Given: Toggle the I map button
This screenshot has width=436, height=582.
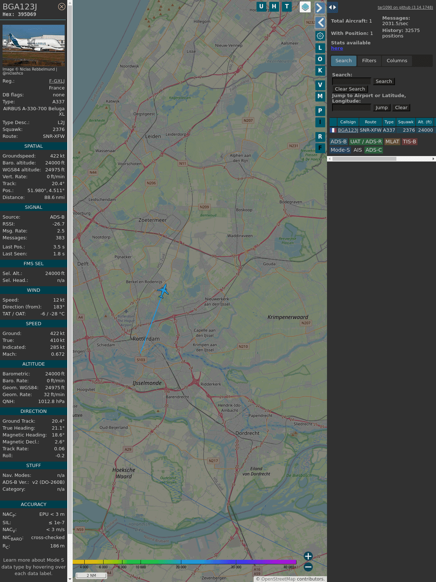Looking at the screenshot, I should tap(320, 122).
